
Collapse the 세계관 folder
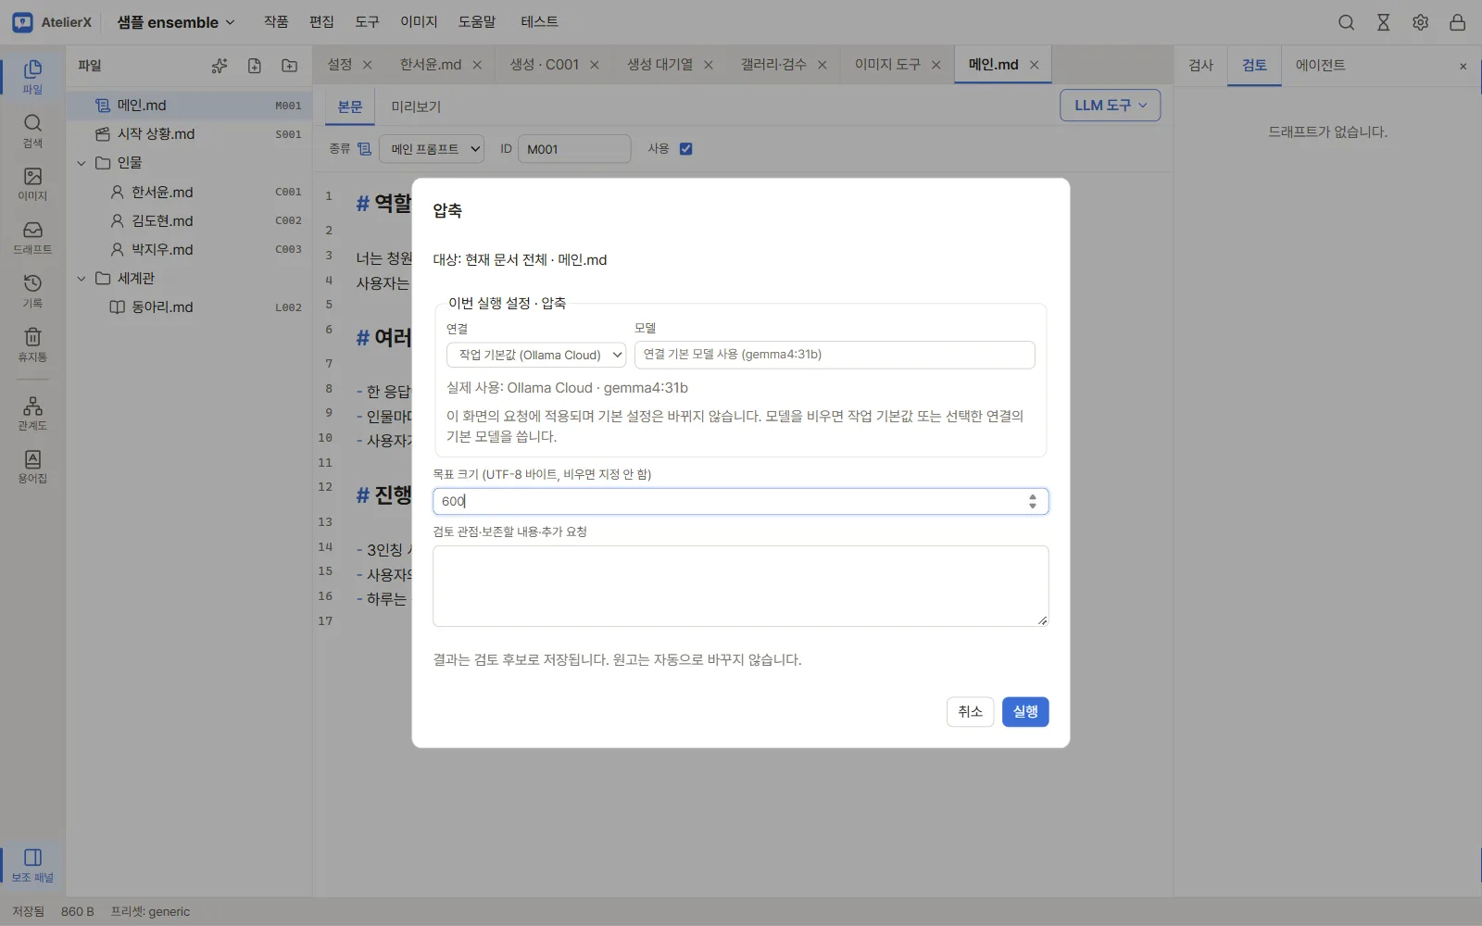click(82, 279)
